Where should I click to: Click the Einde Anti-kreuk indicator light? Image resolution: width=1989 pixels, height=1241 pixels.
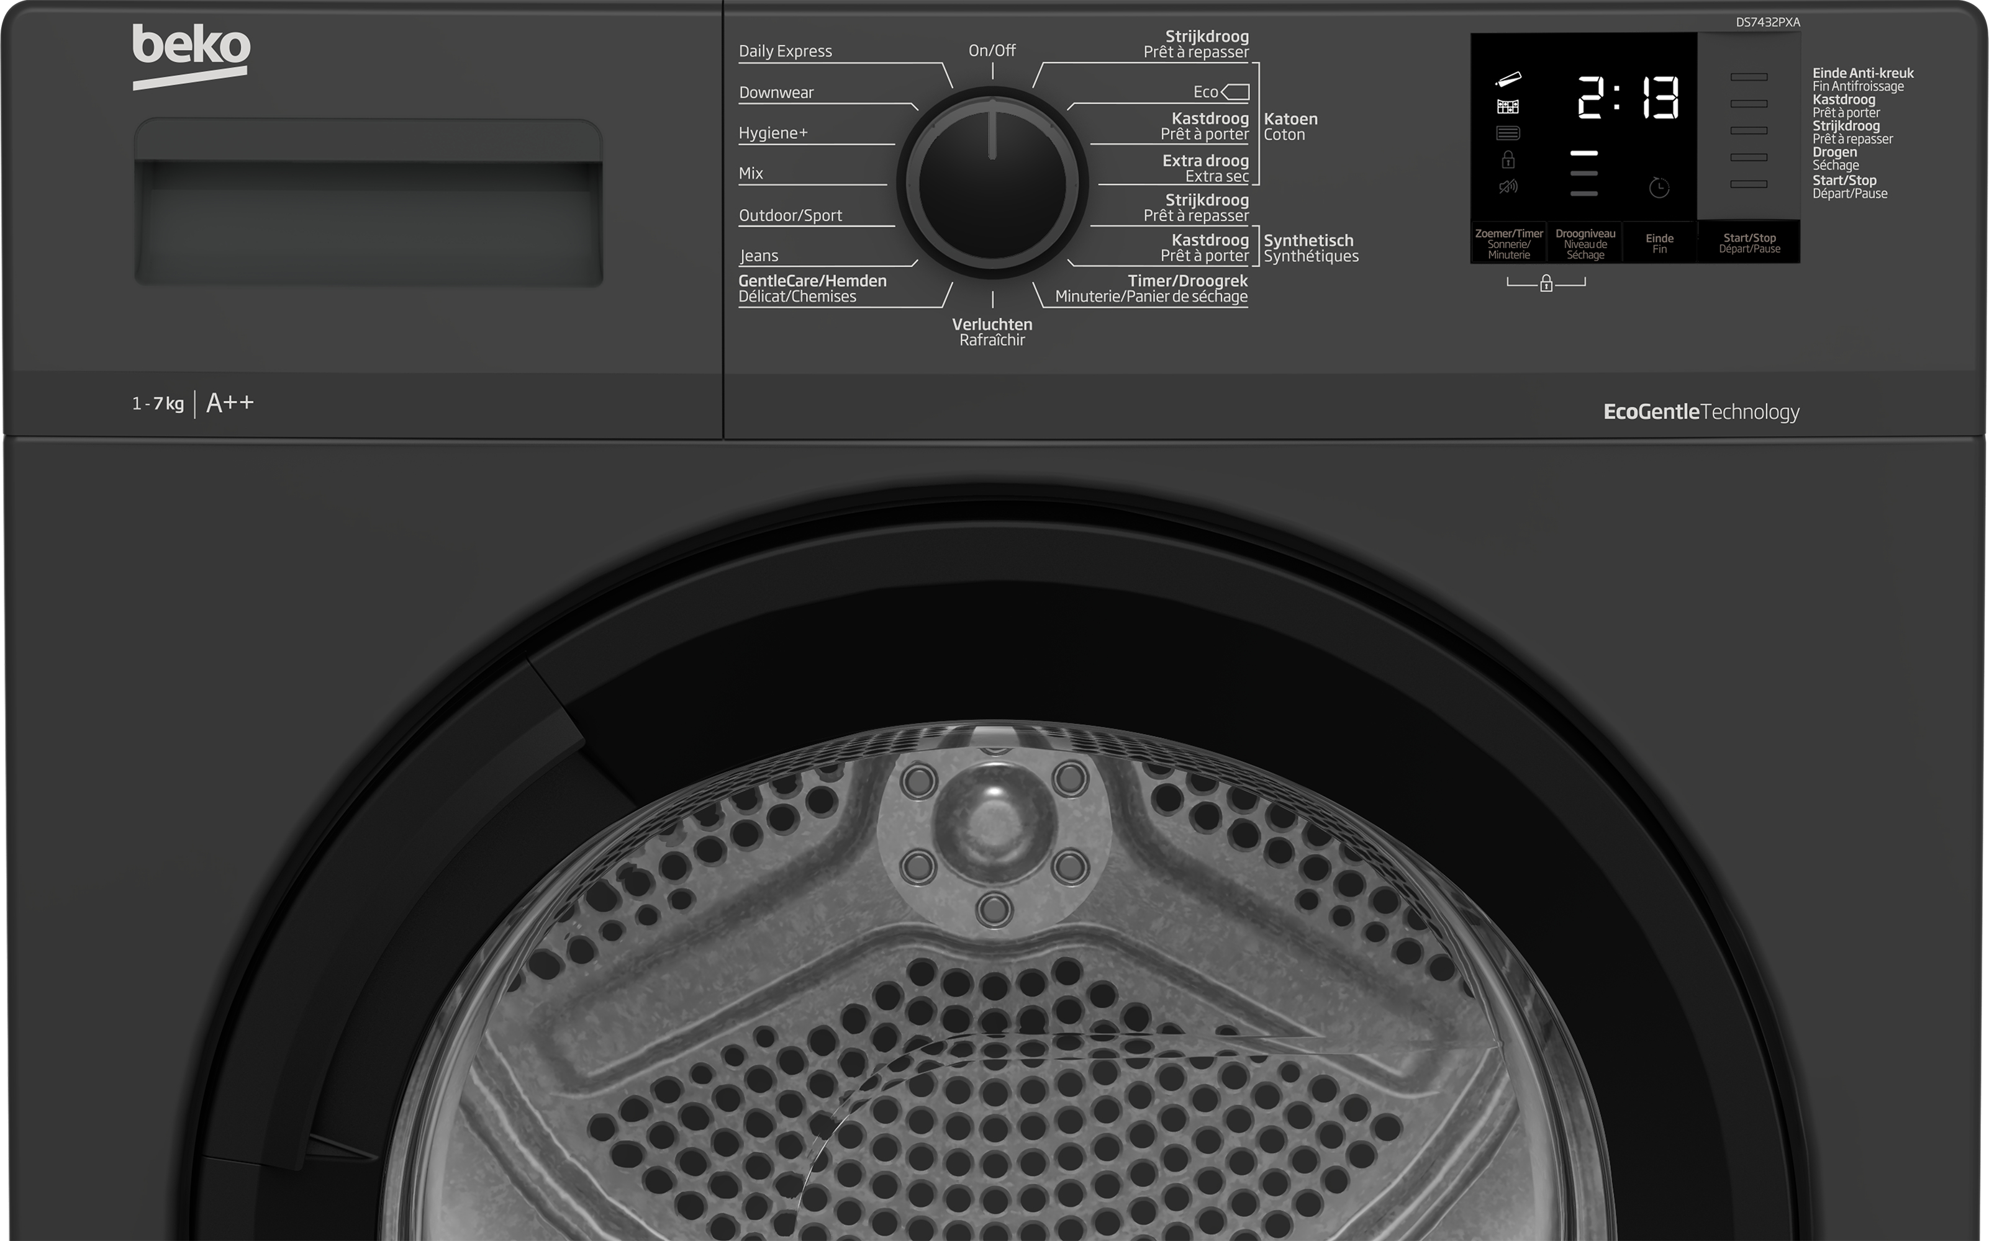click(1749, 77)
